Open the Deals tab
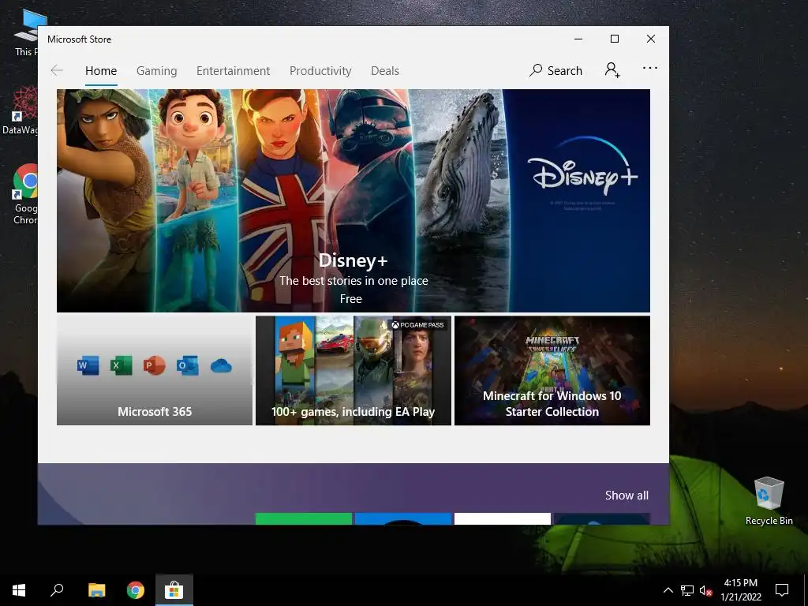Screen dimensions: 808x606 [385, 70]
